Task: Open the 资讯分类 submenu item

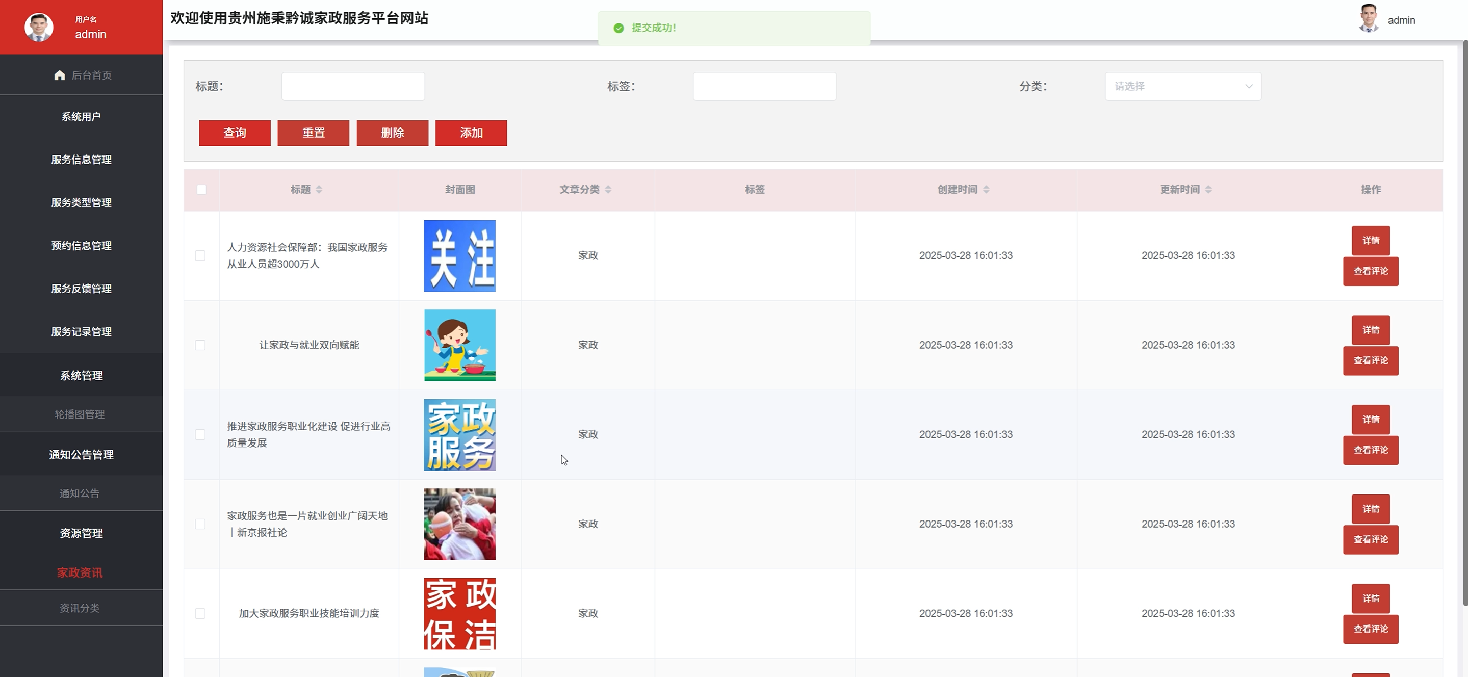Action: [x=80, y=608]
